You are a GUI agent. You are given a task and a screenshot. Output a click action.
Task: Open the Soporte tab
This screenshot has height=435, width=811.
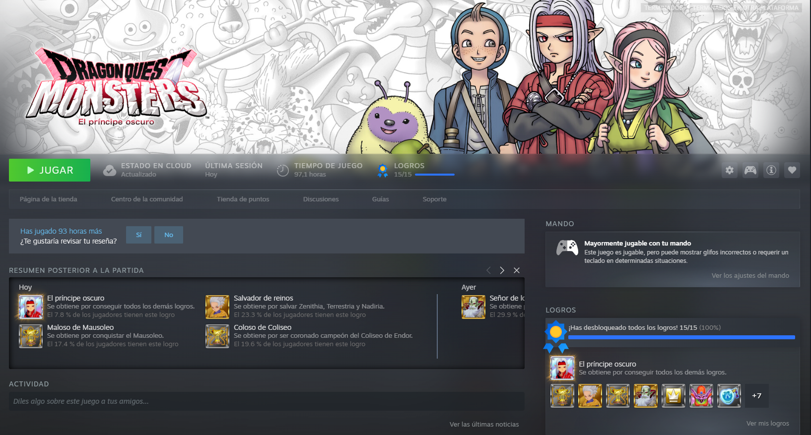pos(435,199)
